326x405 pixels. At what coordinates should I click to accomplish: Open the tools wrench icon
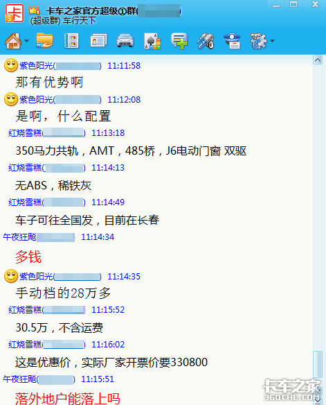[x=206, y=41]
